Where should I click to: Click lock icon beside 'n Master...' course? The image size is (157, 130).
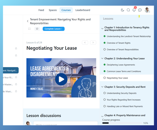coord(16,84)
